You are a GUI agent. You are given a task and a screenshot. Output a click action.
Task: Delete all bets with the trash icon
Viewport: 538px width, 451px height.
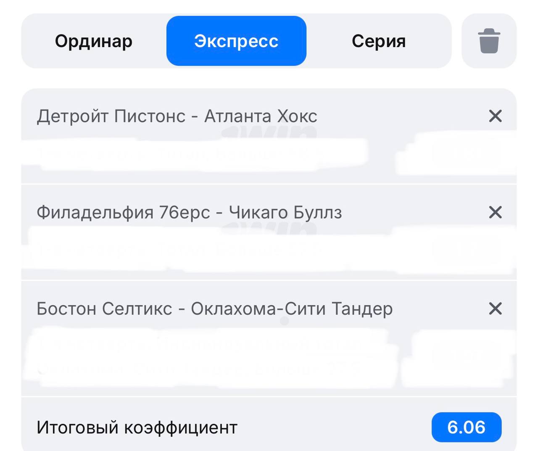489,41
